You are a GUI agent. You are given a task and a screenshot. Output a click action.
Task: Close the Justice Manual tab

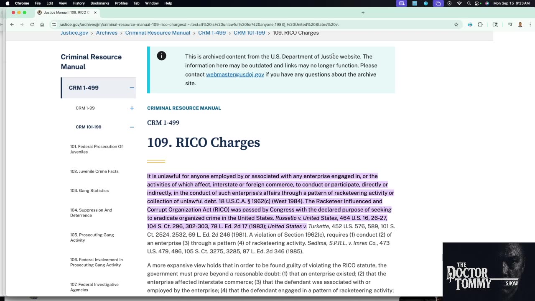click(95, 13)
